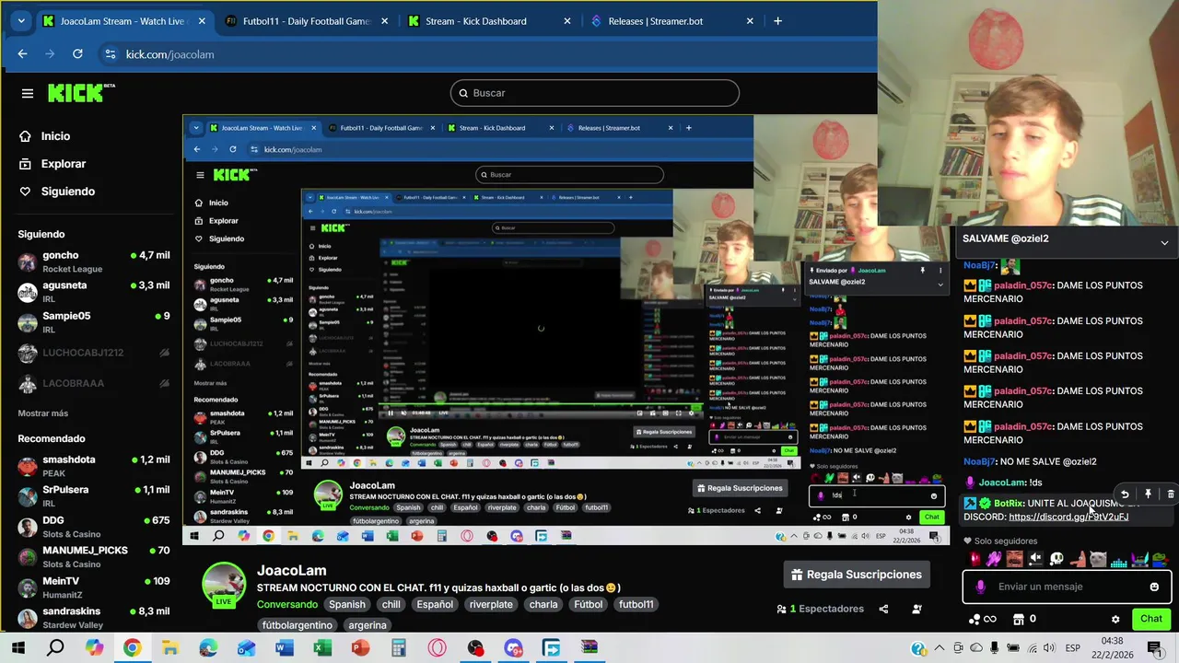1179x663 pixels.
Task: Open Sampie05 channel in the following list
Action: (92, 322)
